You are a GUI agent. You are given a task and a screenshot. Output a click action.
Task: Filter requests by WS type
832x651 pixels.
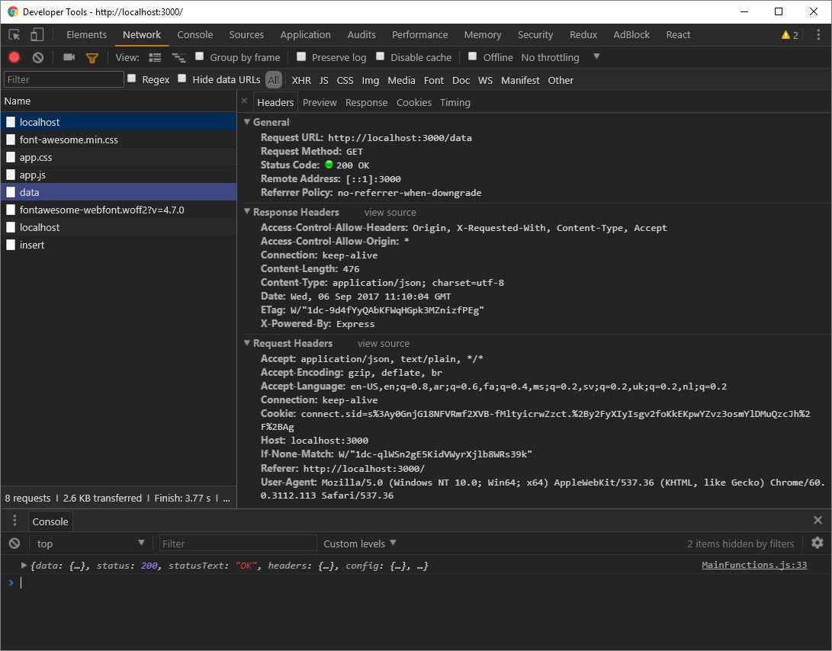[x=485, y=80]
